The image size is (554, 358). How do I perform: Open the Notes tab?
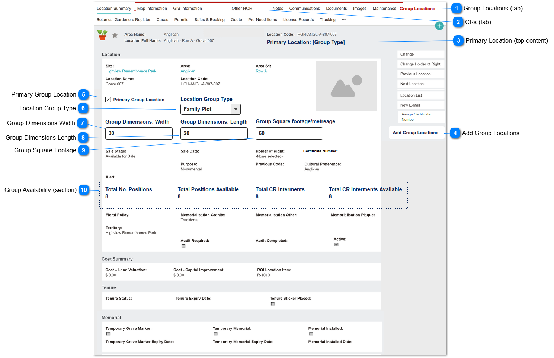coord(278,9)
